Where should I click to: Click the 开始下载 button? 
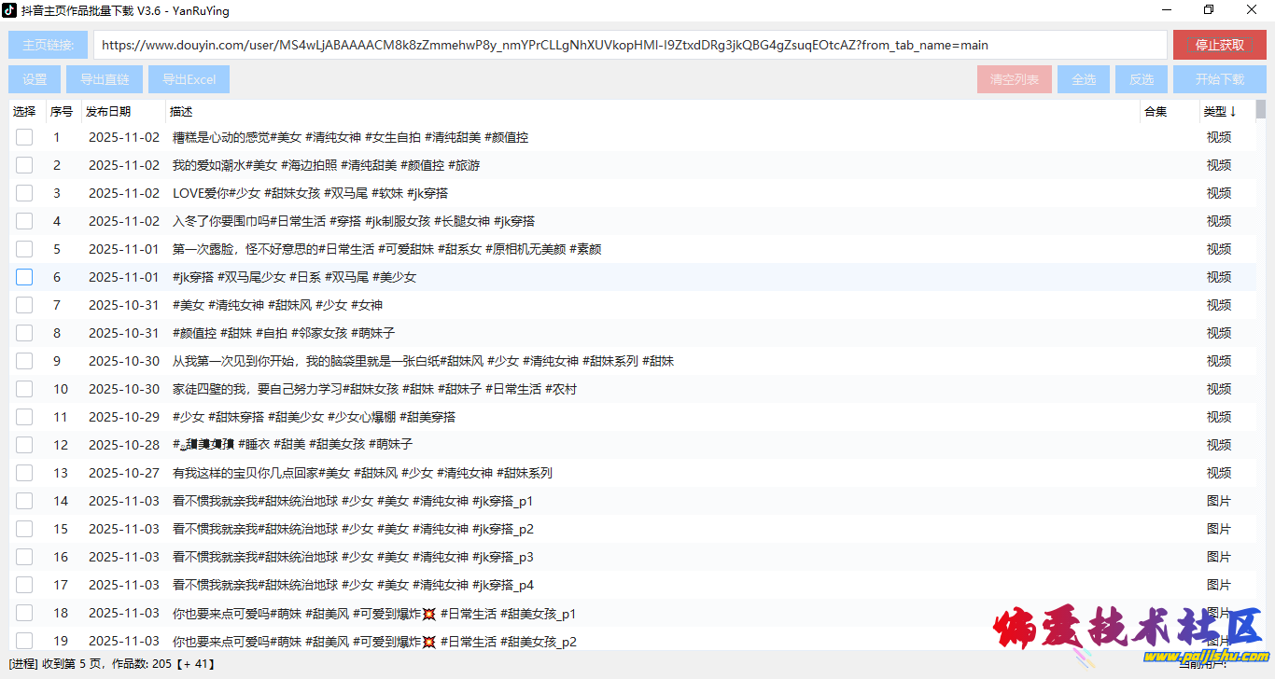point(1220,79)
